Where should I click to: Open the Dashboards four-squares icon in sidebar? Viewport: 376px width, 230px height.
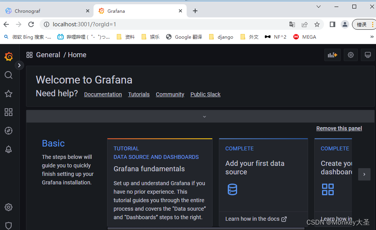[9, 112]
